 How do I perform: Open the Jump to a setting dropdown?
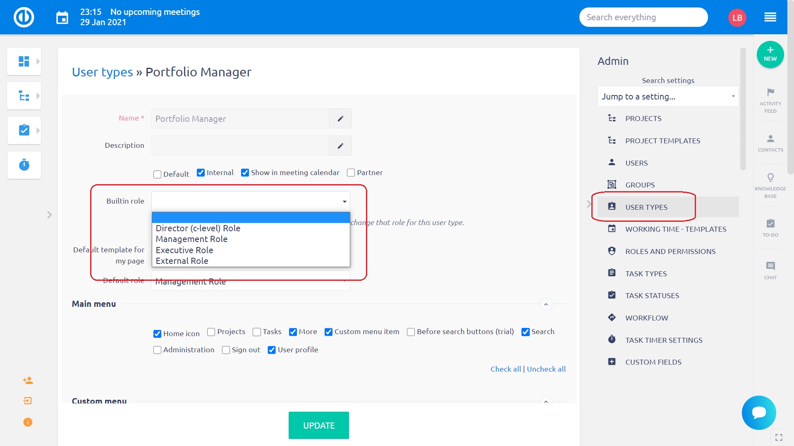click(668, 97)
